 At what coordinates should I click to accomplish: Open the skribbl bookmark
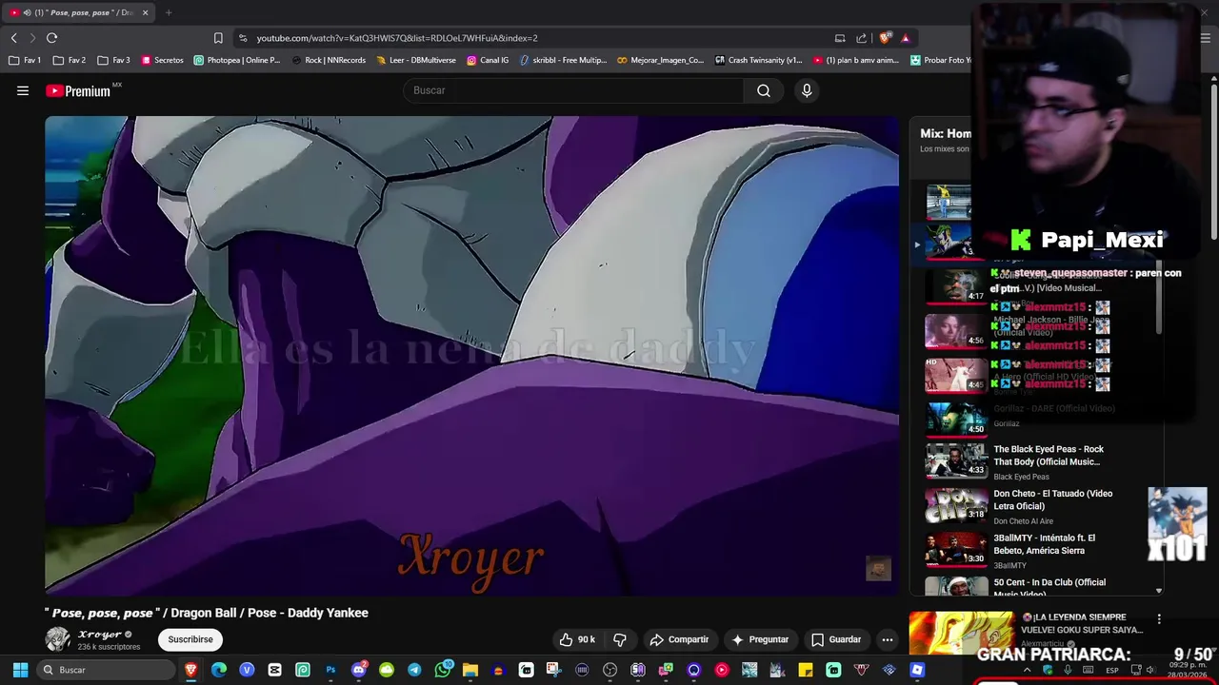coord(563,60)
